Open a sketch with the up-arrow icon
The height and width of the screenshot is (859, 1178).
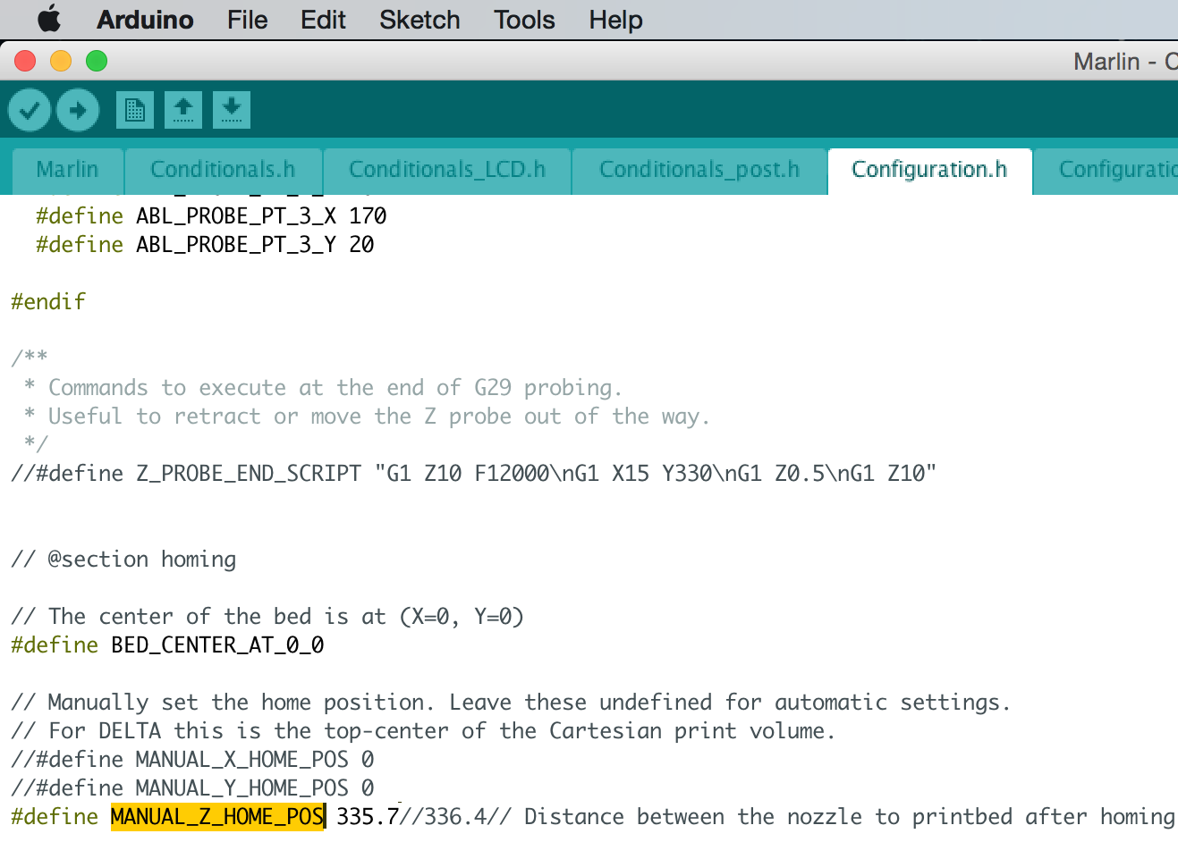183,110
